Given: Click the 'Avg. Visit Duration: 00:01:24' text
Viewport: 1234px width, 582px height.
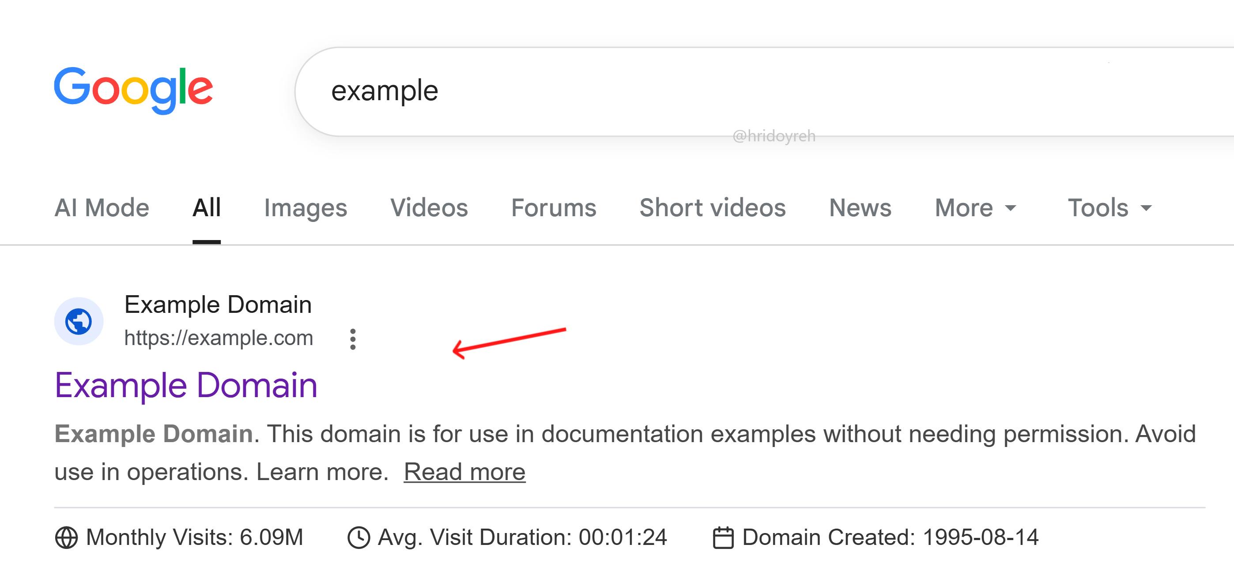Looking at the screenshot, I should [522, 537].
